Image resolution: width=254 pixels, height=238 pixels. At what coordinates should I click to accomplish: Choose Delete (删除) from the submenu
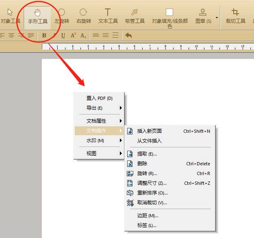point(170,164)
